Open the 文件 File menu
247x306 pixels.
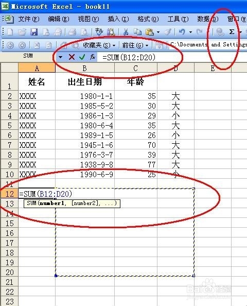(x=29, y=19)
